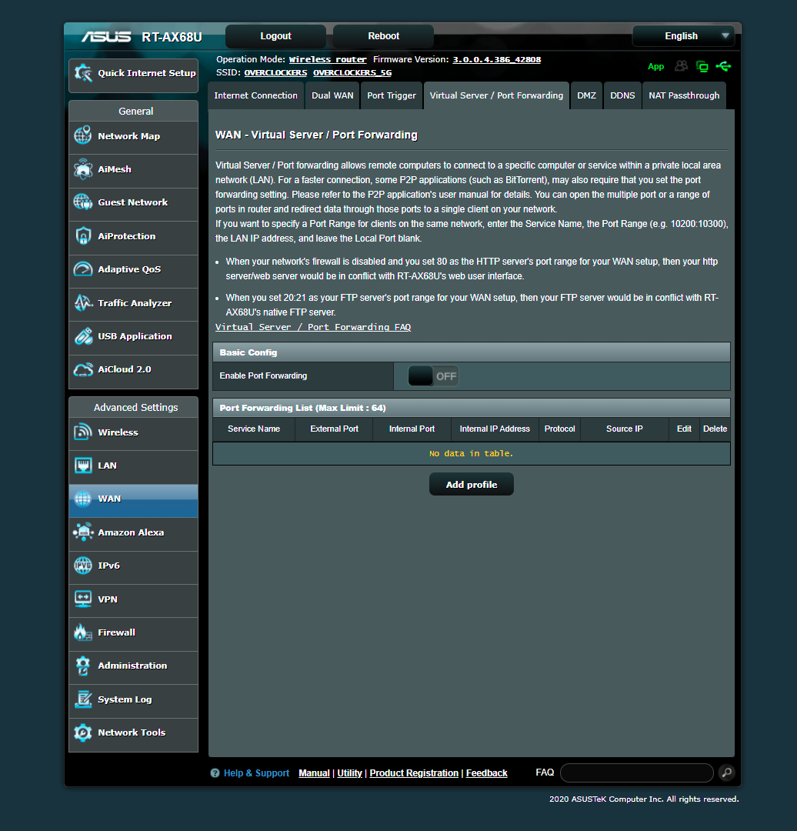This screenshot has height=831, width=797.
Task: Click the 'No data in table.' message
Action: (471, 454)
